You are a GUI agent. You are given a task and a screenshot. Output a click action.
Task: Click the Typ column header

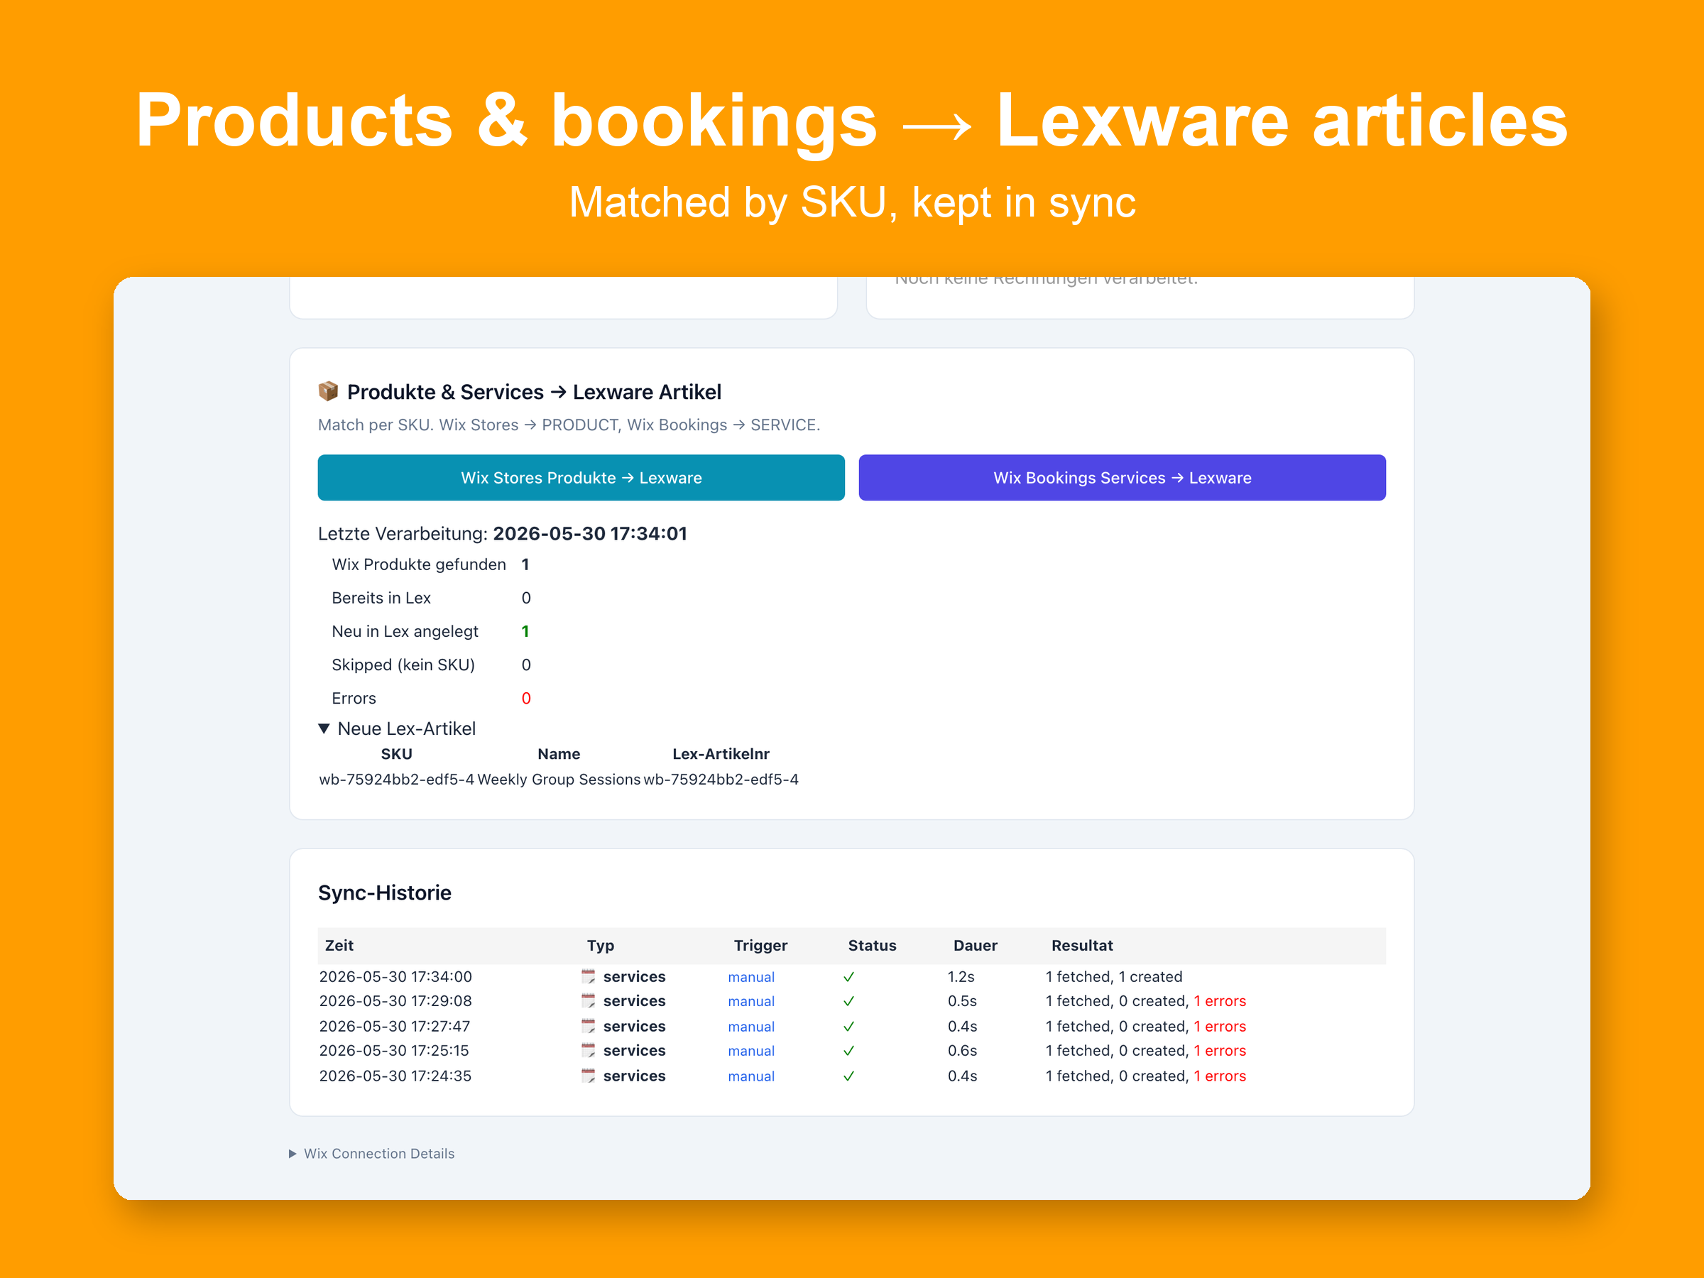[601, 945]
